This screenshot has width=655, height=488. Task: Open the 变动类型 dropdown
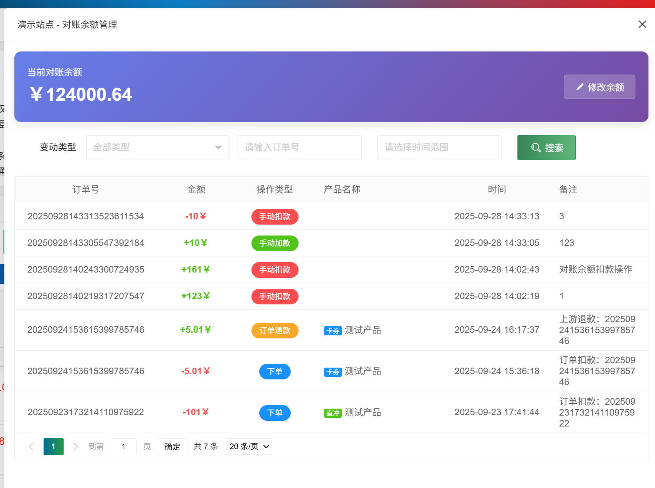(157, 147)
